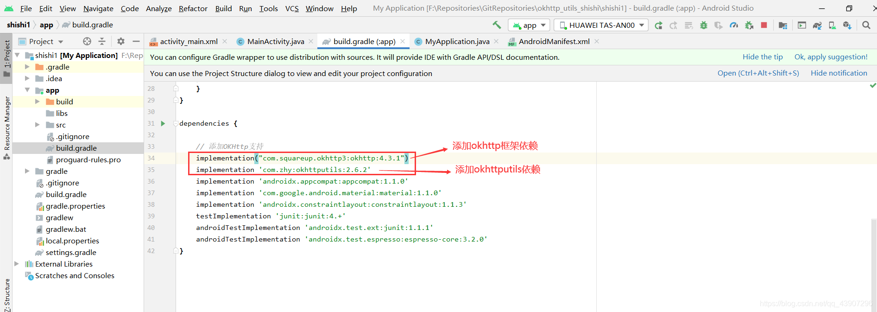Close the build.gradle (:app) tab

click(403, 41)
